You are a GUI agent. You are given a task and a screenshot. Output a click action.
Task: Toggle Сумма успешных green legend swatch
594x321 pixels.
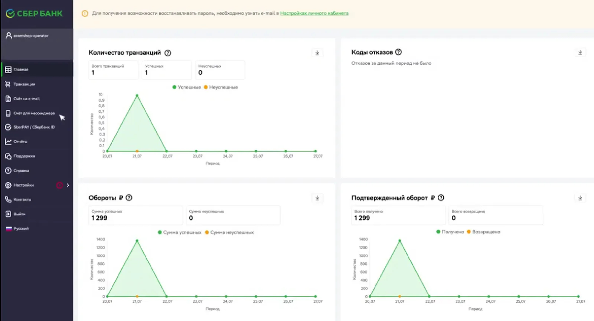pyautogui.click(x=160, y=232)
